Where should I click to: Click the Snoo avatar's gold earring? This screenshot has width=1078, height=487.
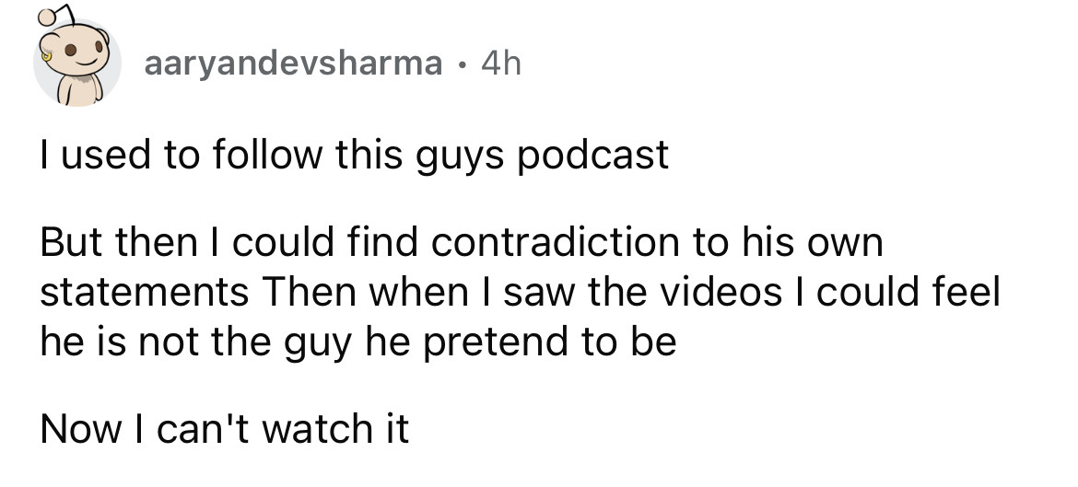tap(47, 55)
